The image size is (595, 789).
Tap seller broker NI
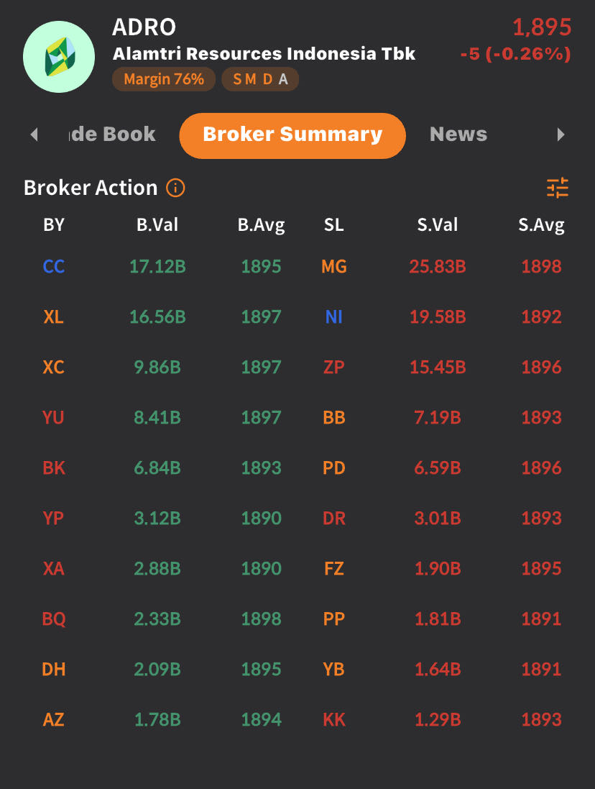[x=334, y=317]
